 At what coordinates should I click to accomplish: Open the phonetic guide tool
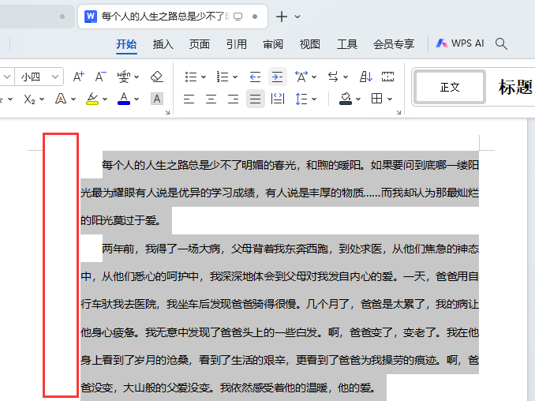(124, 77)
